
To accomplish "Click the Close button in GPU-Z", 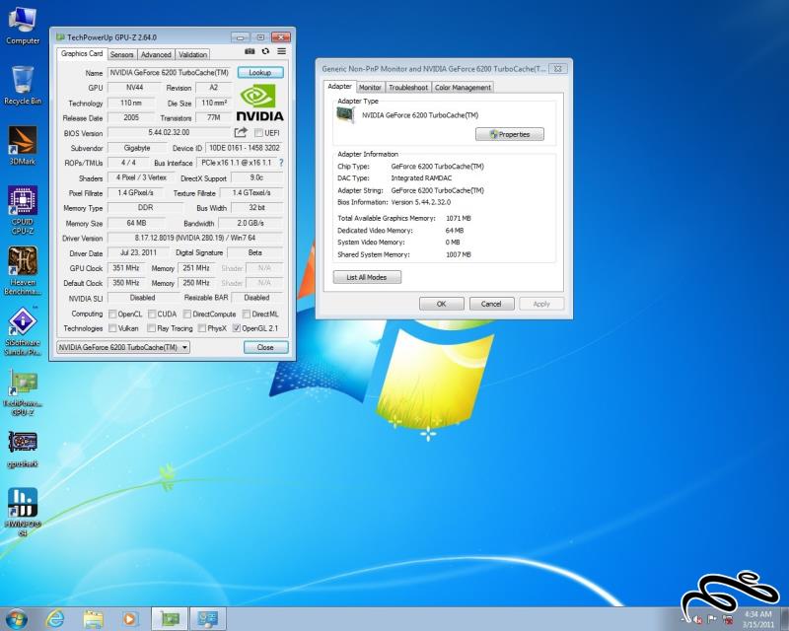I will pos(265,347).
